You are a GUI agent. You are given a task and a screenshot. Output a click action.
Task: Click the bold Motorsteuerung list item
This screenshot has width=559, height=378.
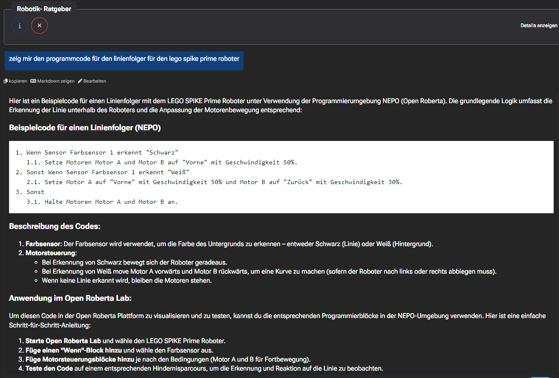(51, 253)
